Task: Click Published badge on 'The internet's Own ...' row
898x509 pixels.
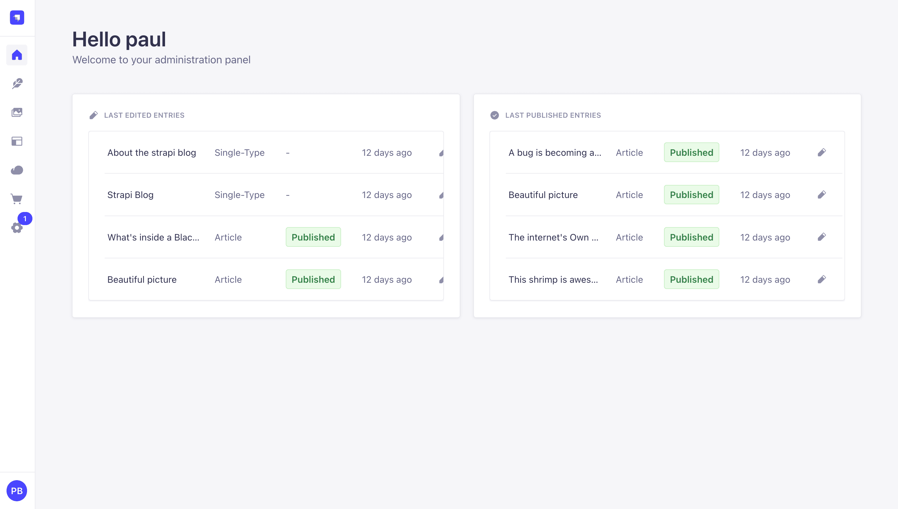Action: pyautogui.click(x=691, y=237)
